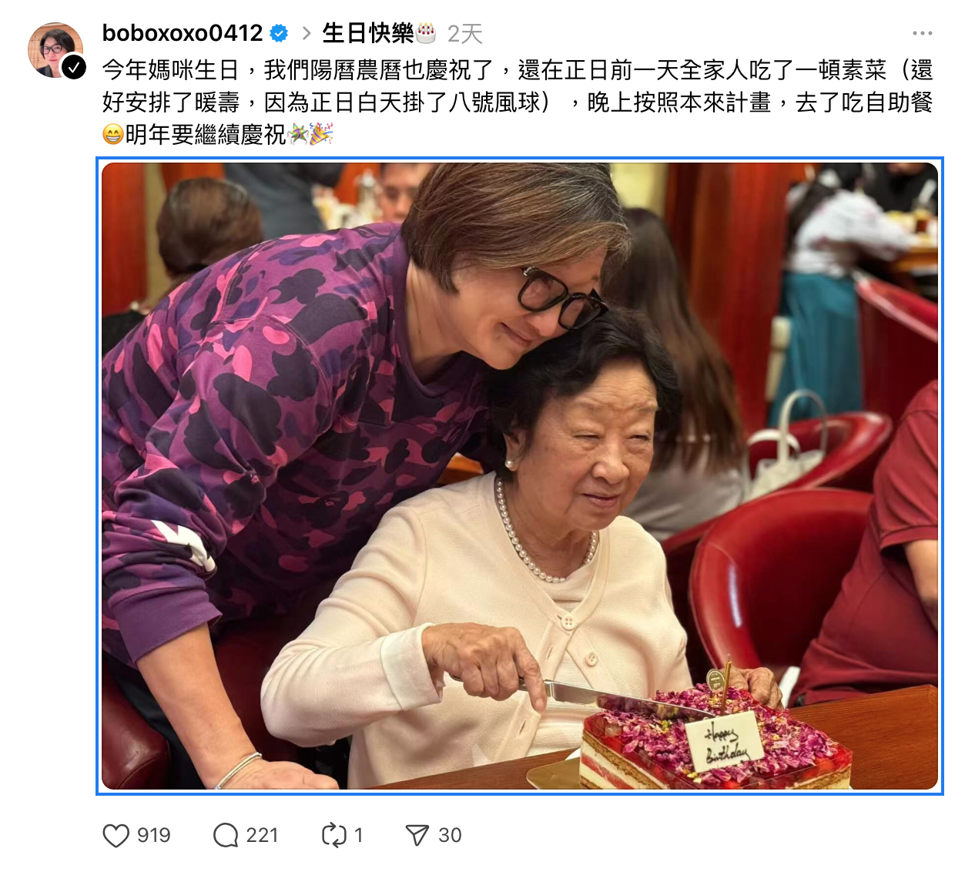The width and height of the screenshot is (975, 872).
Task: Open the boboxoxo0412 profile avatar
Action: [55, 50]
